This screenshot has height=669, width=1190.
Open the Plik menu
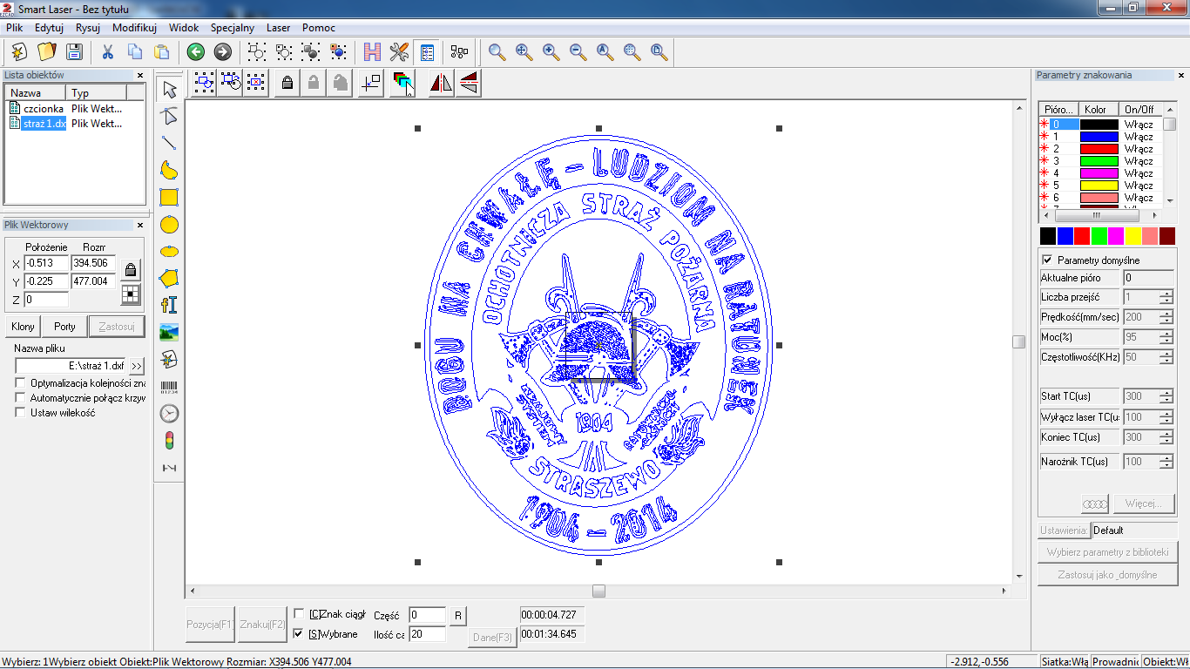(x=14, y=28)
